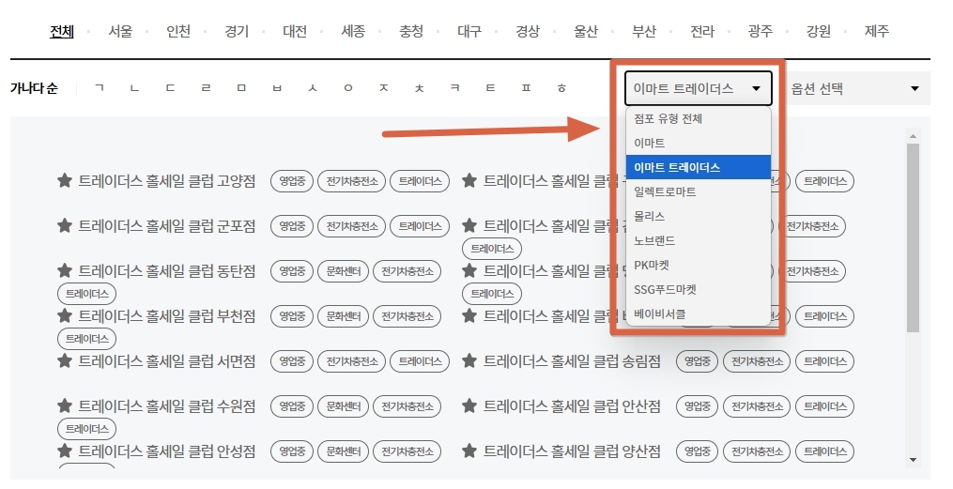This screenshot has width=953, height=489.
Task: Toggle the star beside 안산점
Action: (x=469, y=405)
